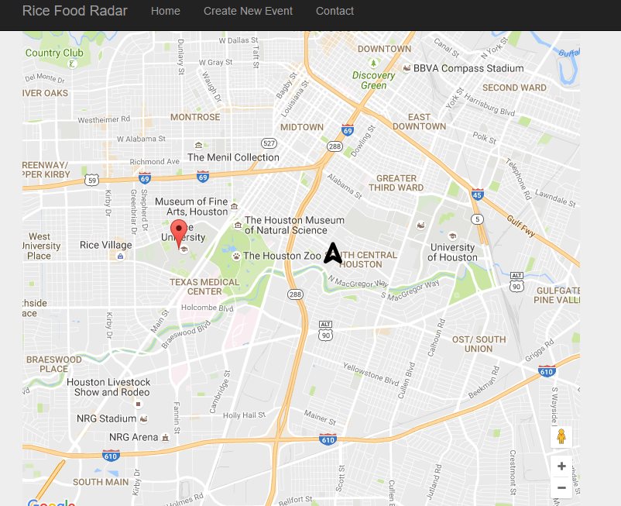Click the Yellowstone Blvd street label
Screen dimensions: 621x506
coord(371,374)
